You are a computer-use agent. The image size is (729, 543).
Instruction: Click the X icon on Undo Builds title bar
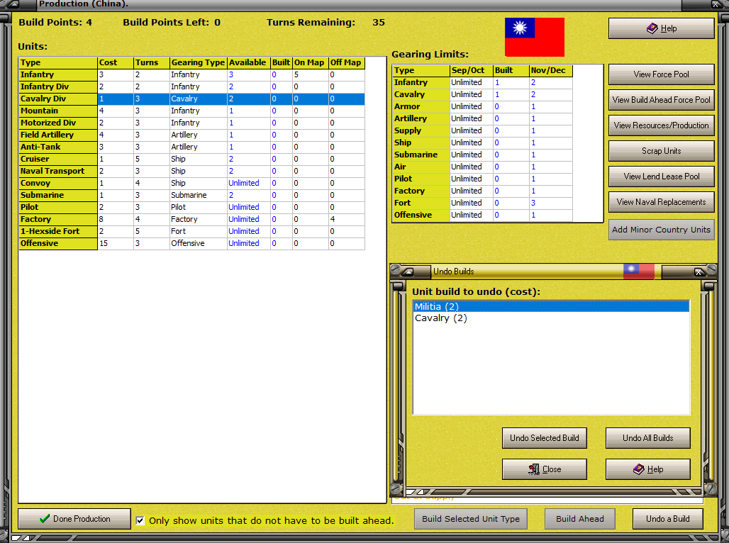pyautogui.click(x=699, y=272)
